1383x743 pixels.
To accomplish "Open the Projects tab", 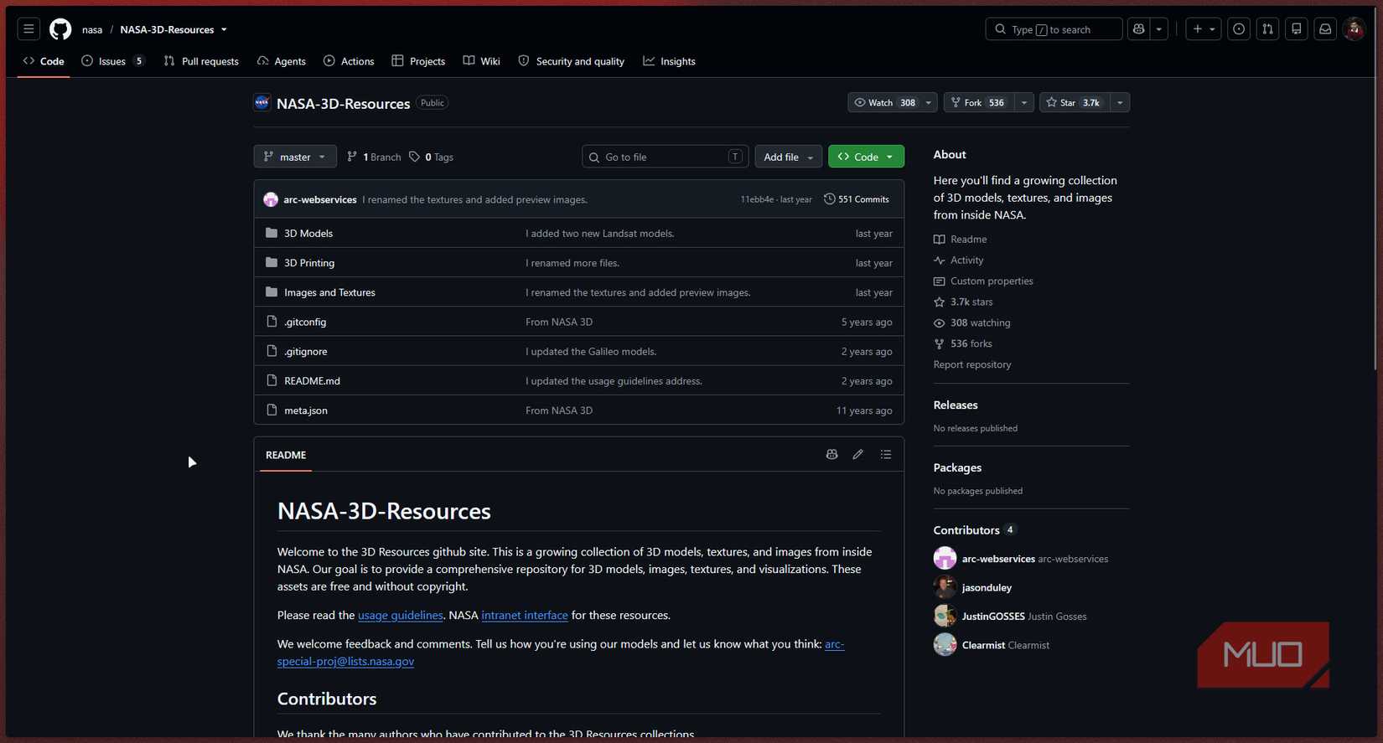I will (x=418, y=61).
